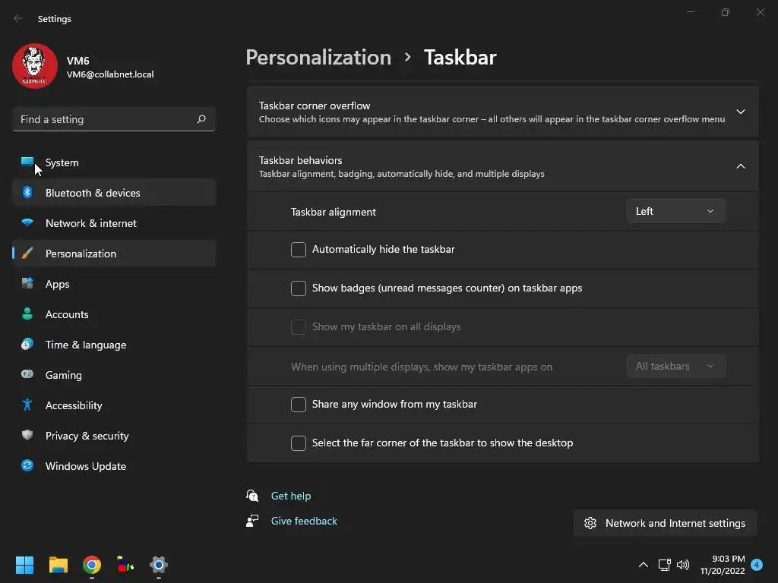778x583 pixels.
Task: Open Network & internet via its Wi-Fi icon
Action: click(27, 223)
